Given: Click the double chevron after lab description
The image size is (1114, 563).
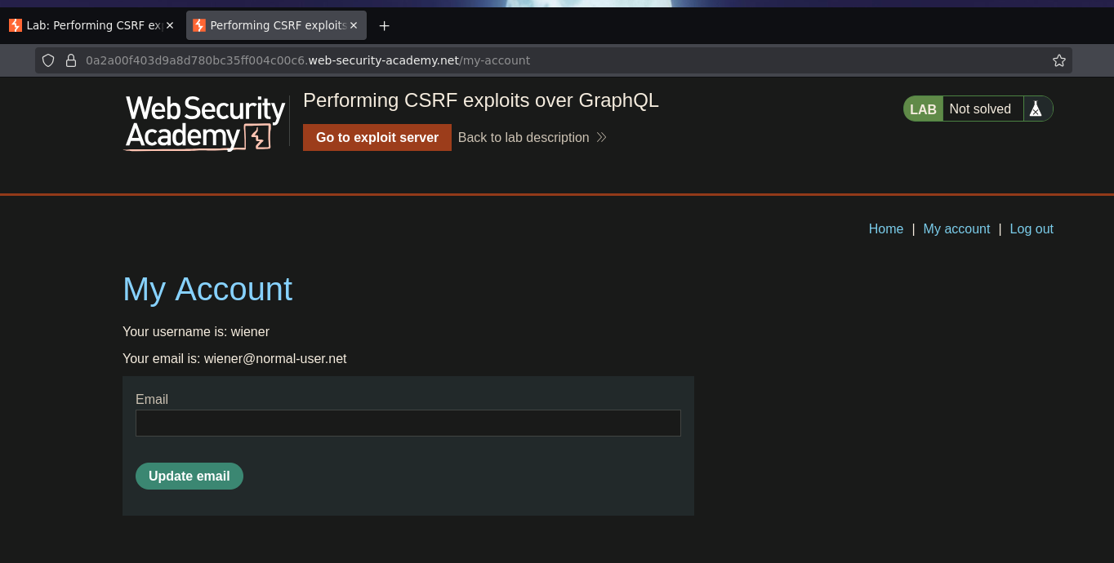Looking at the screenshot, I should pyautogui.click(x=601, y=137).
